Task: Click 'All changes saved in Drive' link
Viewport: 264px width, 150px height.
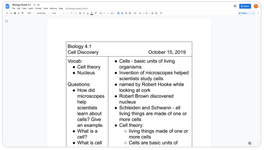Action: click(76, 8)
